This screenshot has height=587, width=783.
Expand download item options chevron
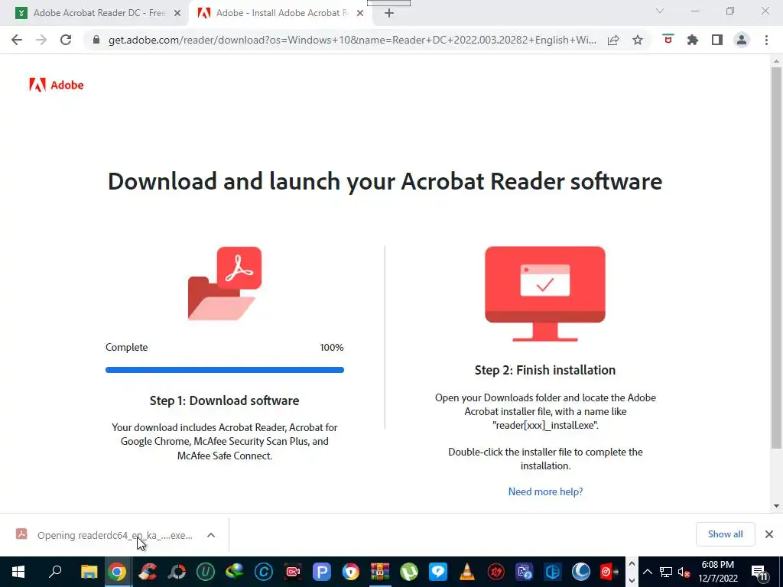click(x=211, y=535)
